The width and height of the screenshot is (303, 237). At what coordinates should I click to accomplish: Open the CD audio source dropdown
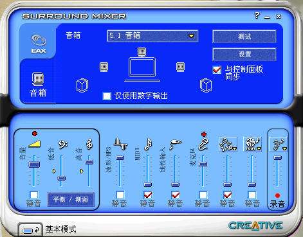point(252,145)
